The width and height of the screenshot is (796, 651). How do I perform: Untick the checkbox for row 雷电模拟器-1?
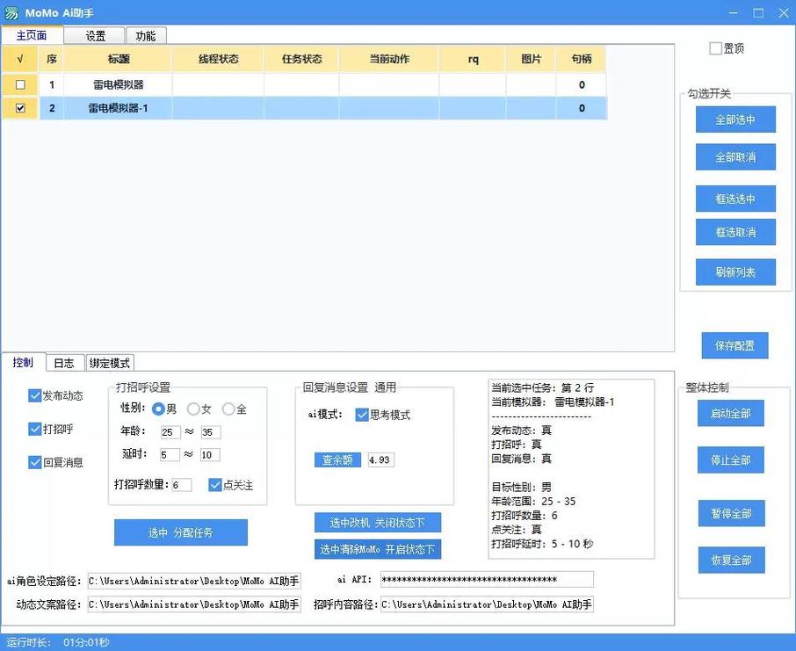(x=20, y=108)
